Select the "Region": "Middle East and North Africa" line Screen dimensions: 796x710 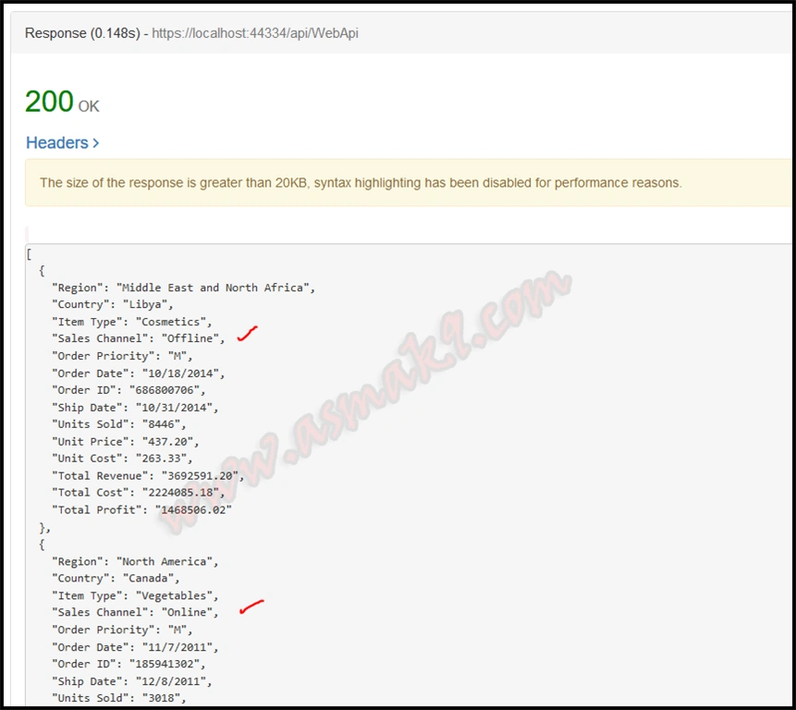click(x=183, y=288)
